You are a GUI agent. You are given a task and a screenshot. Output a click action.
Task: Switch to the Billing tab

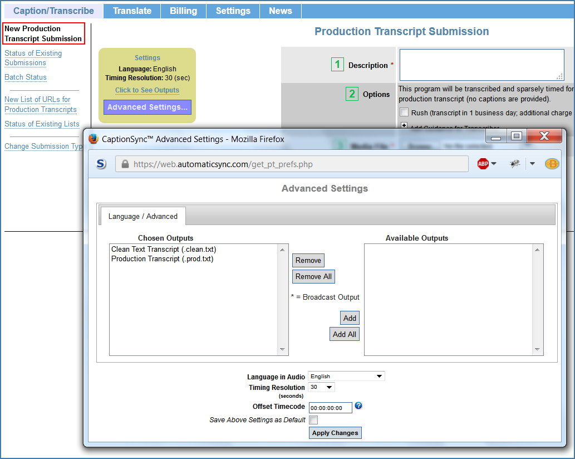coord(183,11)
